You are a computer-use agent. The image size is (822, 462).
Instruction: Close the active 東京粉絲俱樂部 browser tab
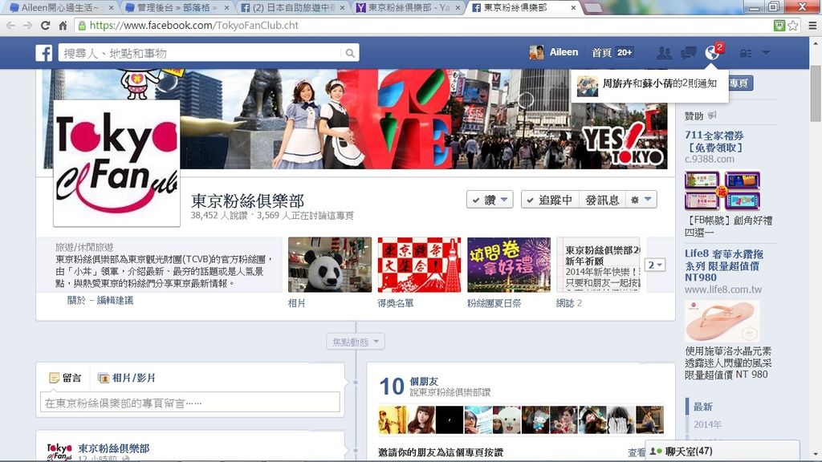click(573, 8)
